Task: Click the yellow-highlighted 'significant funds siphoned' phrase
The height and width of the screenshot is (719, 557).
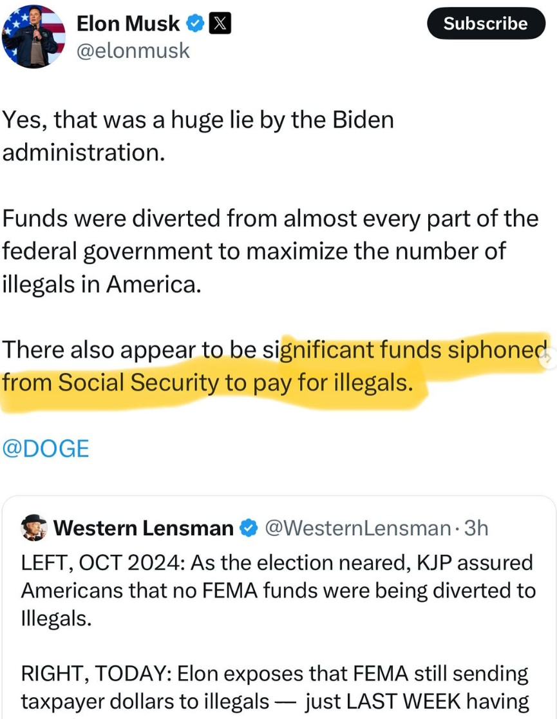Action: [412, 349]
